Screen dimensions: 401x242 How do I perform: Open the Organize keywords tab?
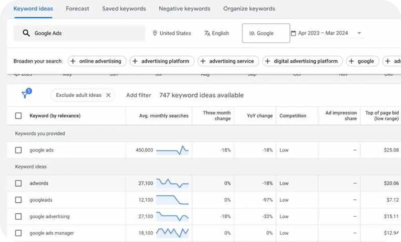click(249, 9)
